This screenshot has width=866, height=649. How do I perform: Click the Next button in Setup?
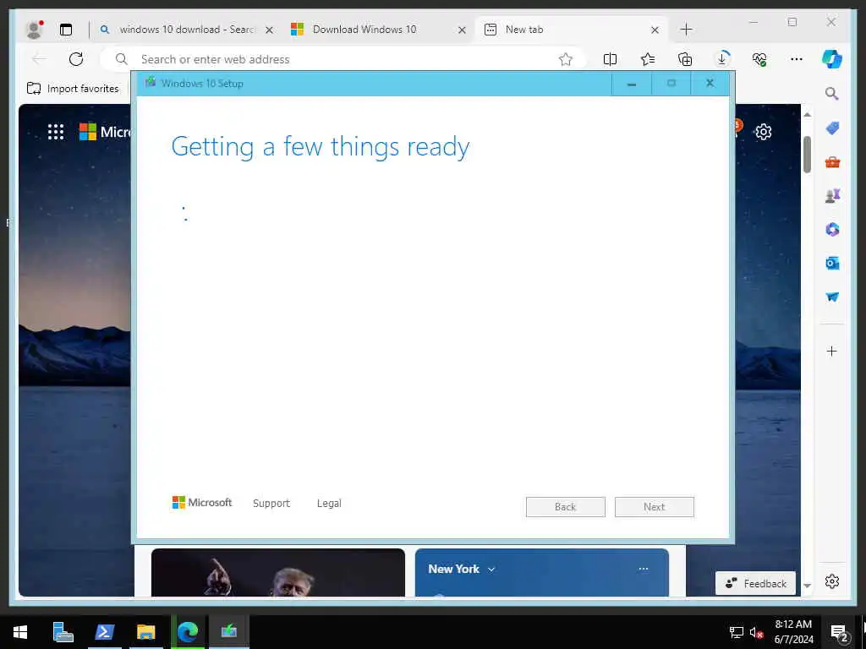click(x=655, y=507)
